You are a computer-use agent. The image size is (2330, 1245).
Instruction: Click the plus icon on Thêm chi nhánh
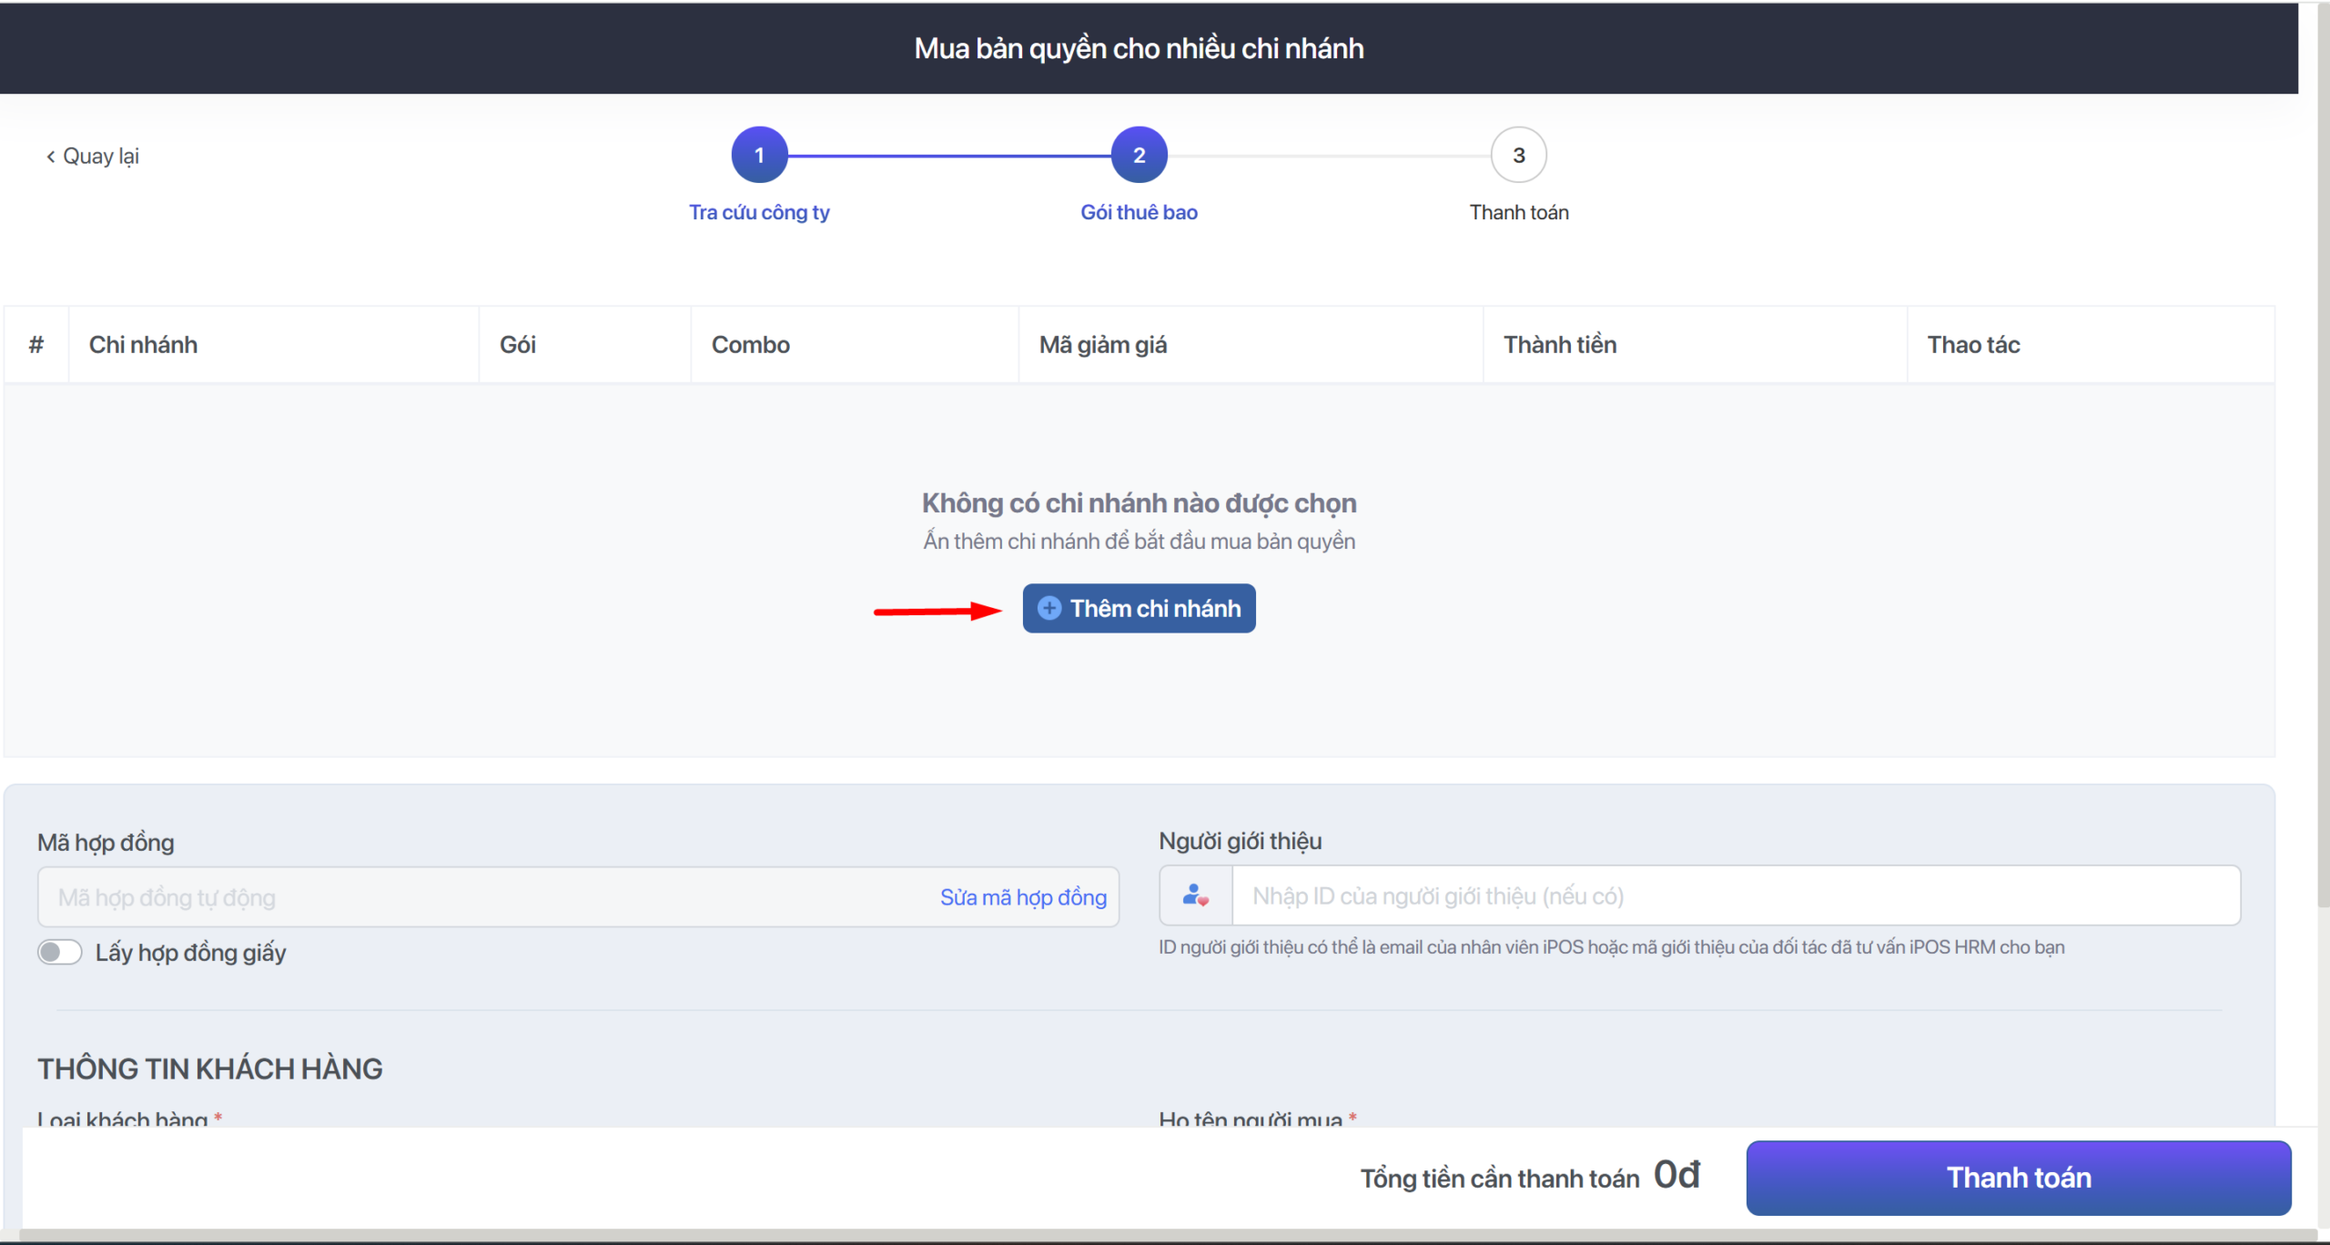(1048, 608)
